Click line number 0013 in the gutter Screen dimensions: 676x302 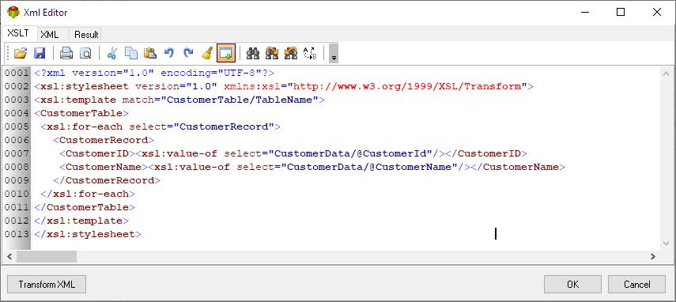click(x=17, y=234)
